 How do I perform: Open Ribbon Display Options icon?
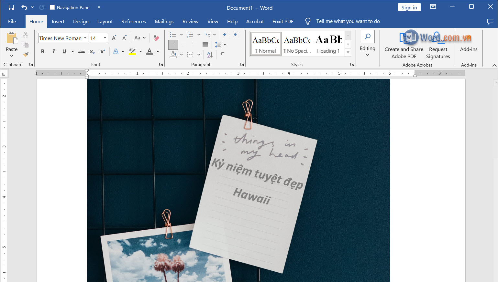click(x=433, y=7)
